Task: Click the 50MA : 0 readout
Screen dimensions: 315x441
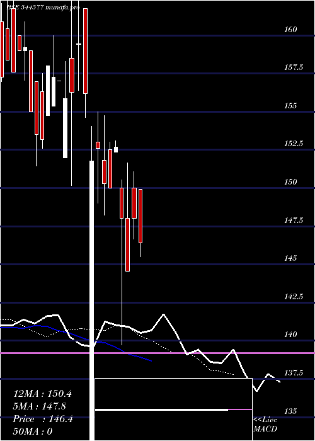Action: [x=32, y=432]
